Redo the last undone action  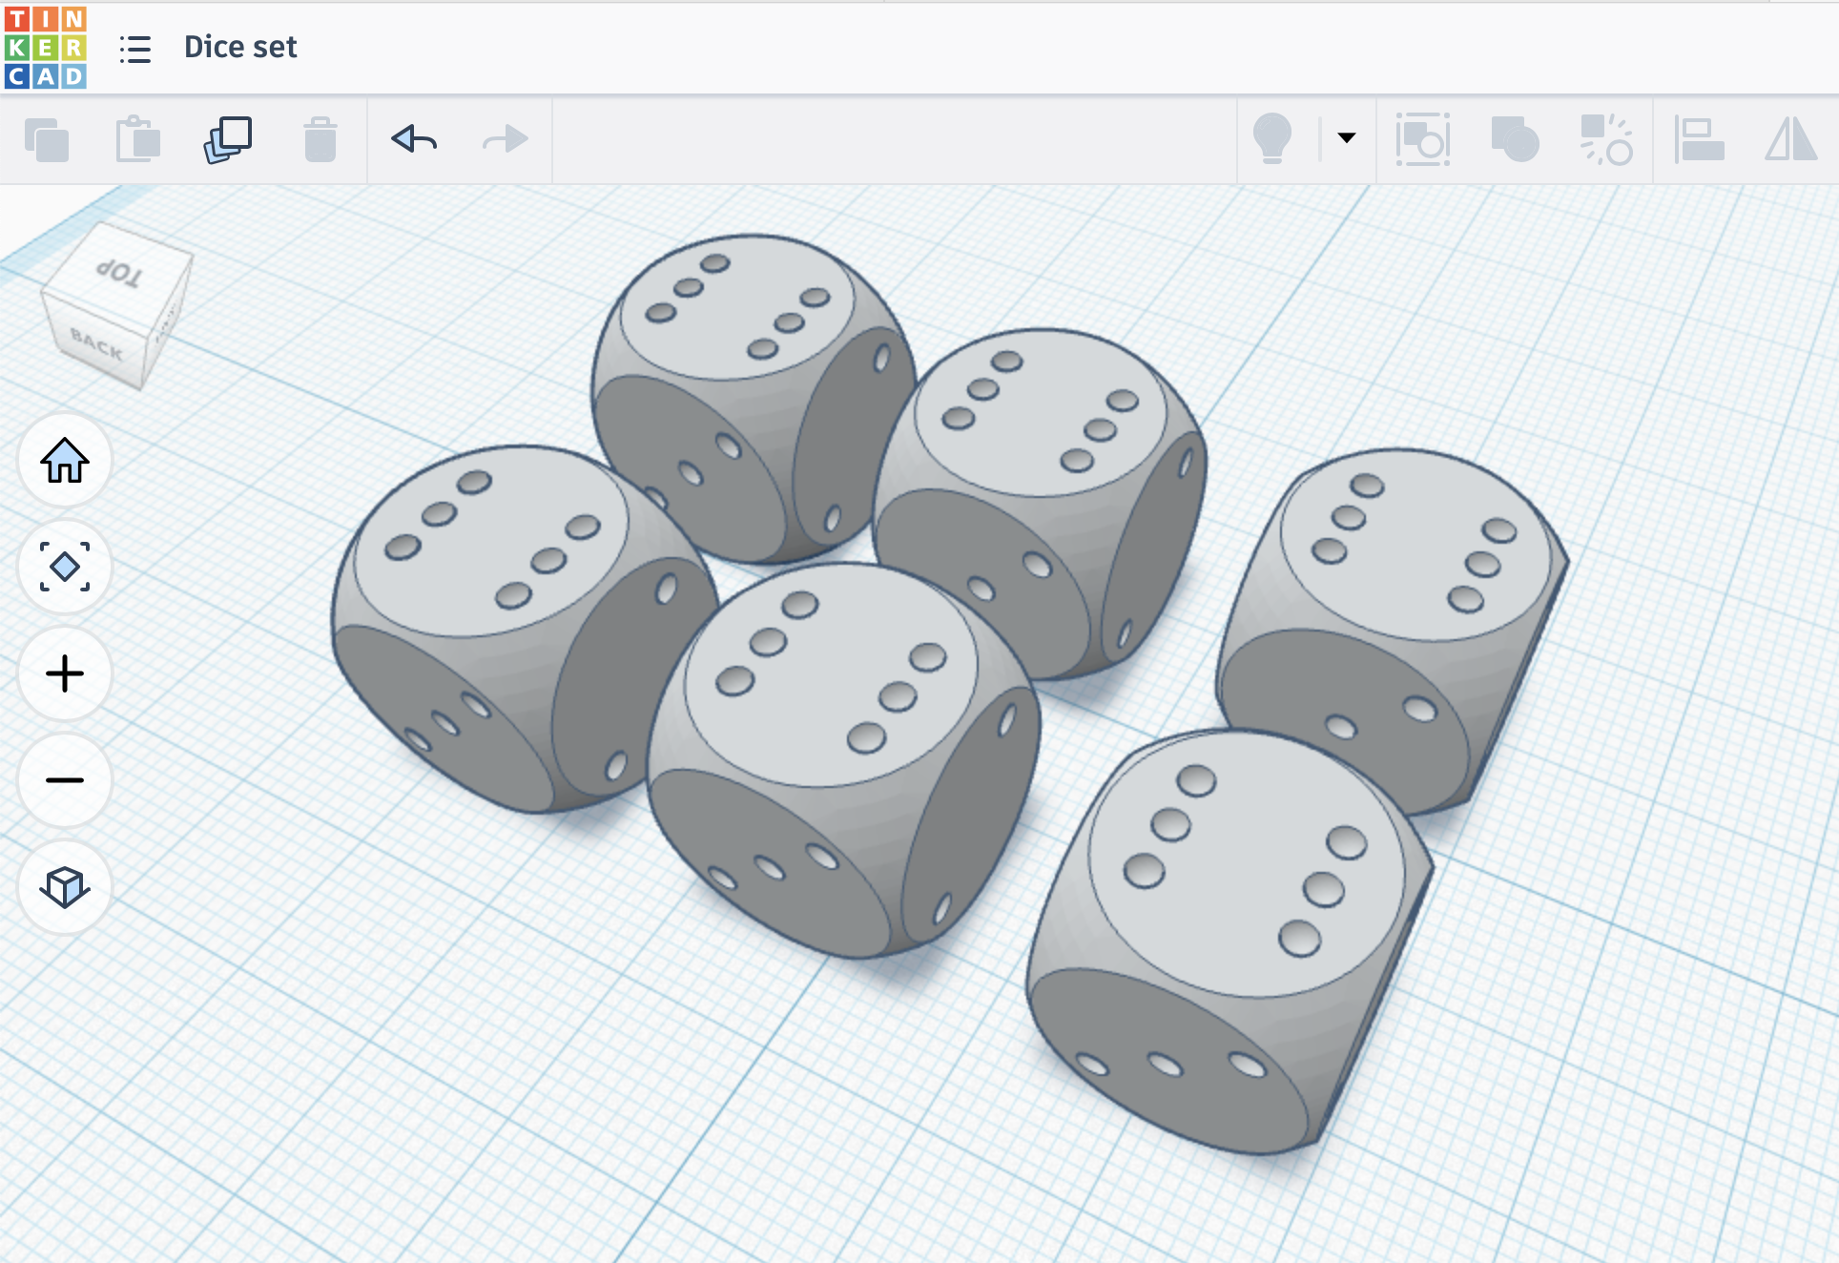[506, 139]
